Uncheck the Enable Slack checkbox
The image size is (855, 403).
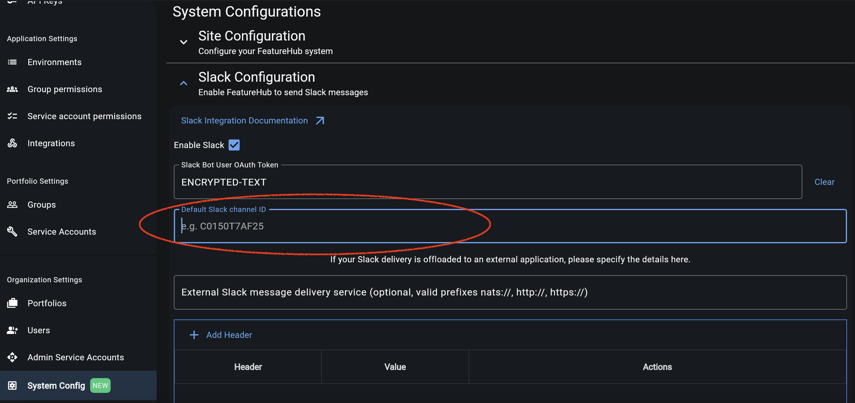[x=234, y=145]
